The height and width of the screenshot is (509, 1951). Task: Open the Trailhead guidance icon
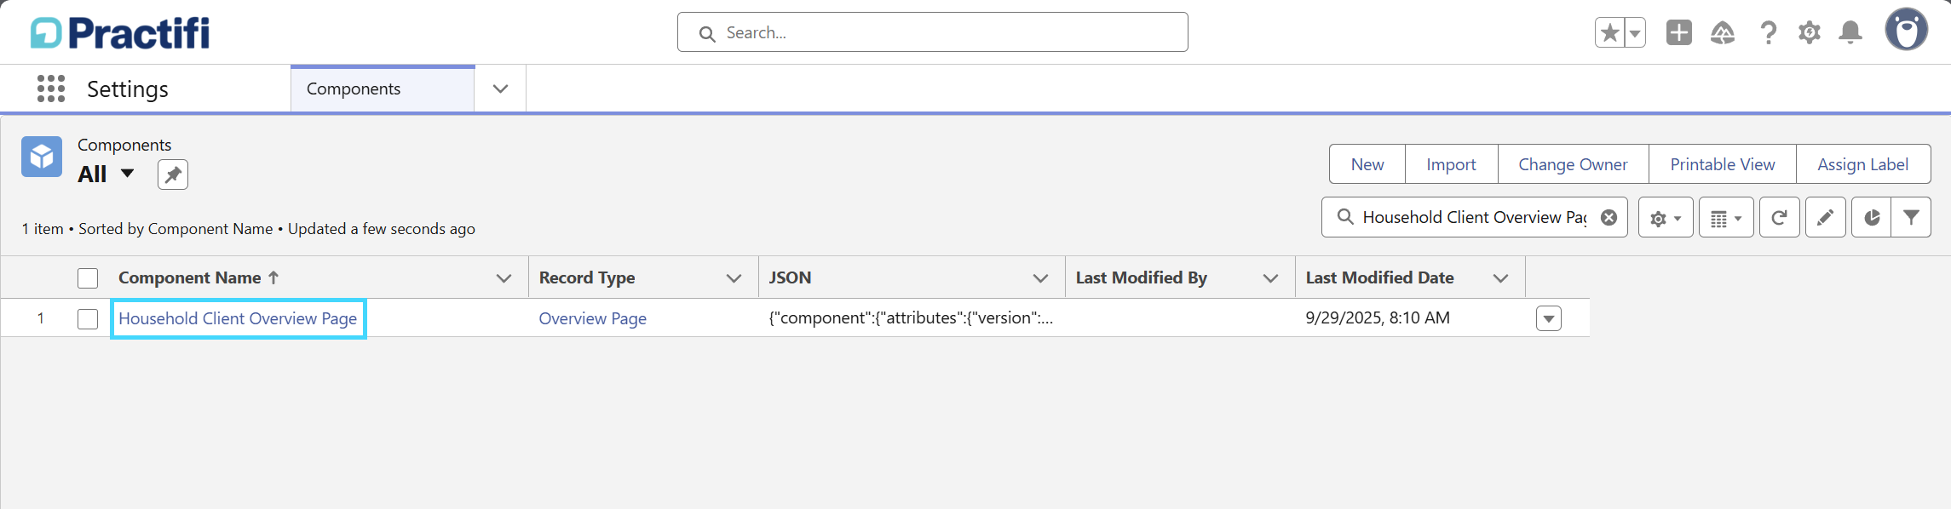pyautogui.click(x=1723, y=33)
